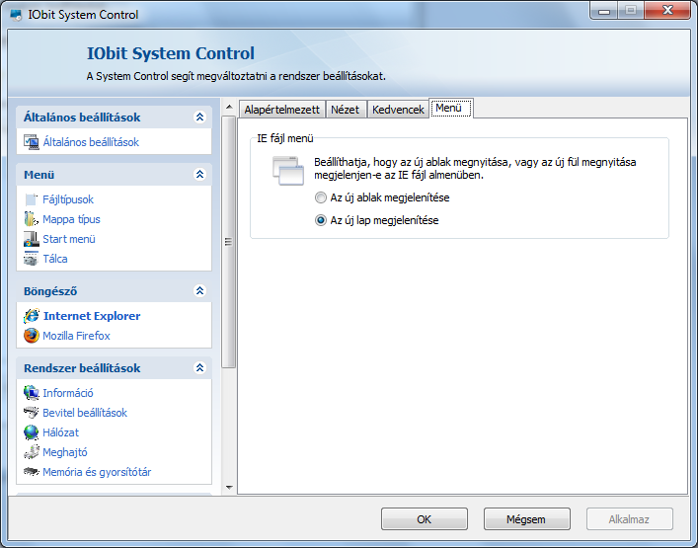The width and height of the screenshot is (698, 548).
Task: Click the Hálózat globe icon
Action: click(32, 432)
